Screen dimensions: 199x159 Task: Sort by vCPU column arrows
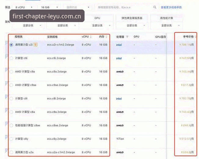[91, 37]
